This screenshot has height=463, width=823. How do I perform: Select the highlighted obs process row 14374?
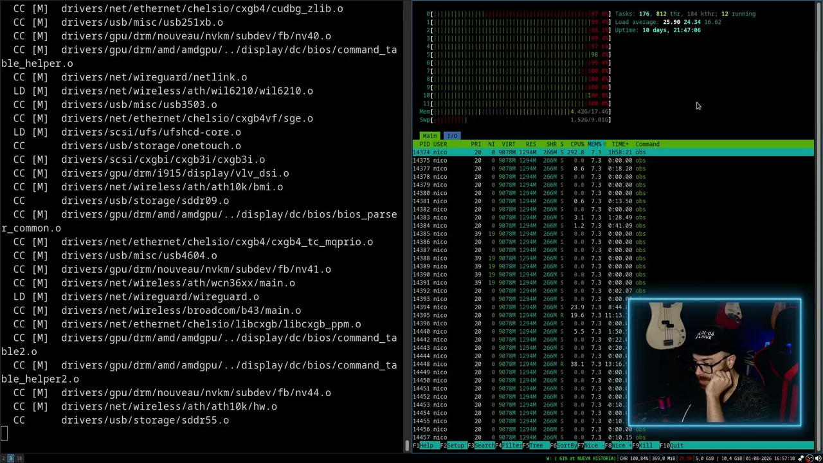tap(613, 152)
